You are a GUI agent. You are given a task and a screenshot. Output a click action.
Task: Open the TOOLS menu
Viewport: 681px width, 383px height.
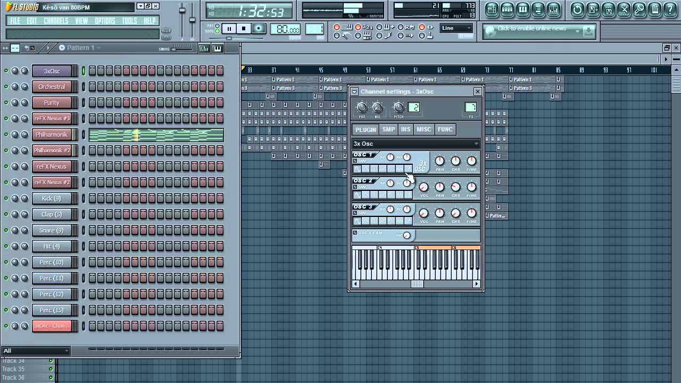(129, 21)
